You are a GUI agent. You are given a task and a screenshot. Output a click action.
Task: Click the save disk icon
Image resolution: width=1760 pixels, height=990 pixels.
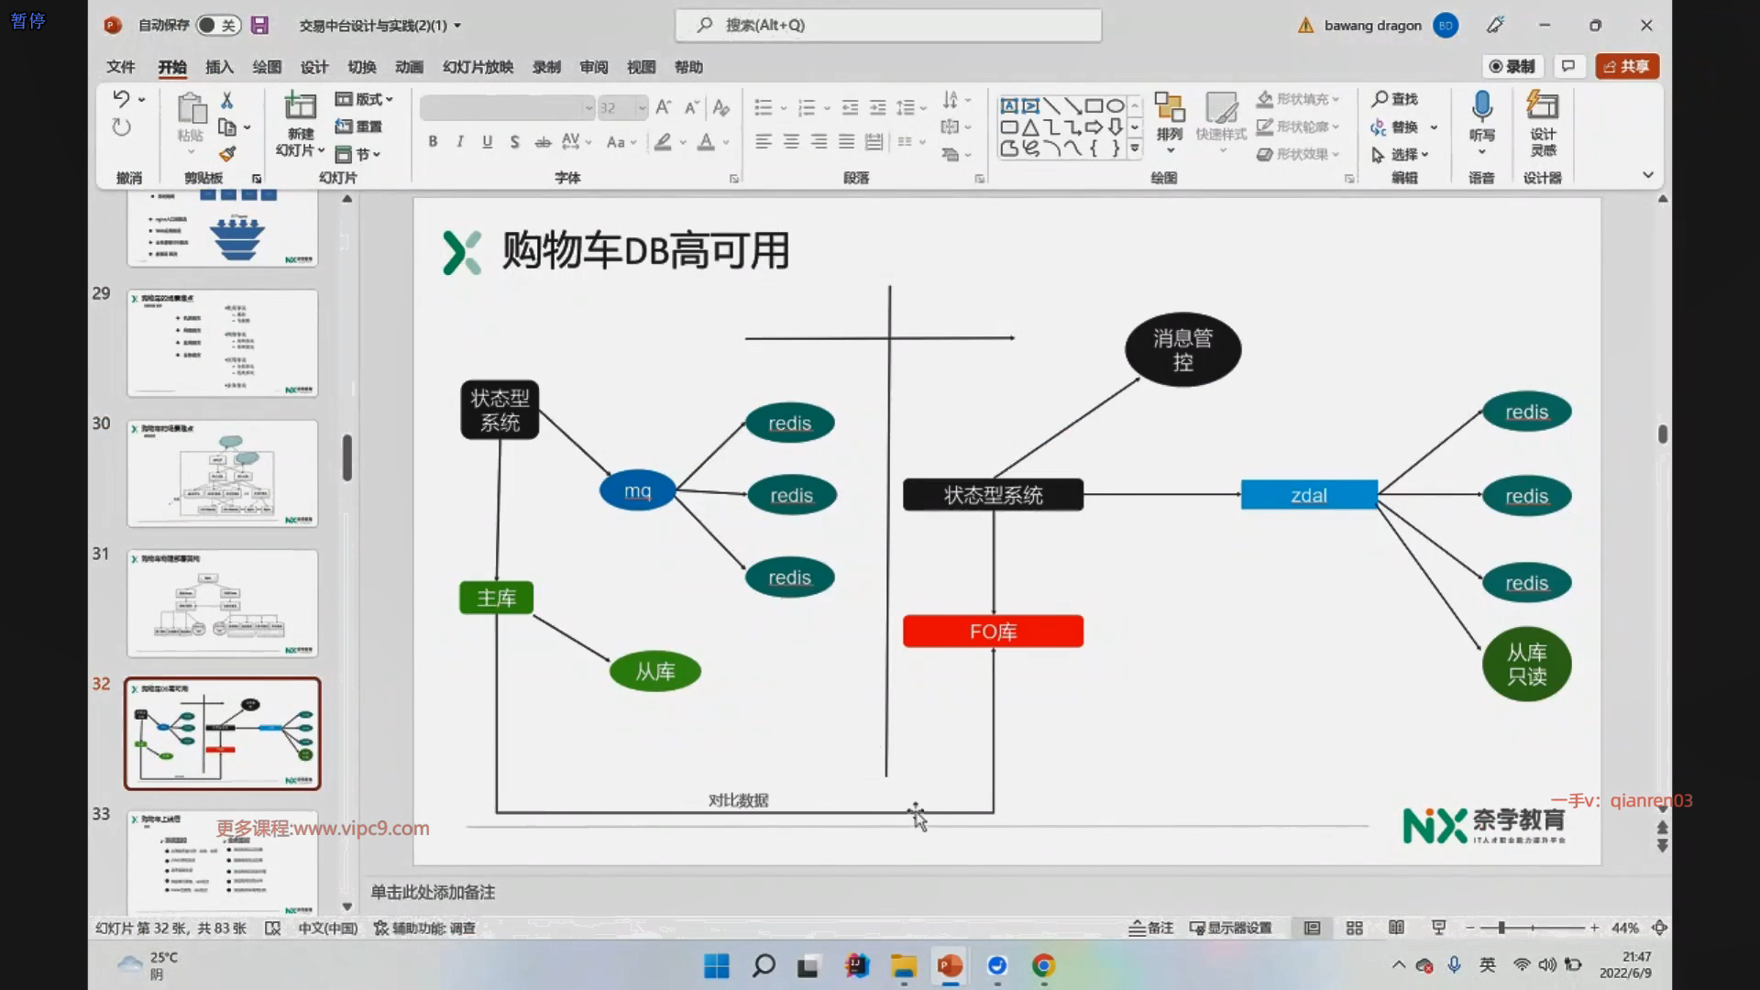click(260, 26)
